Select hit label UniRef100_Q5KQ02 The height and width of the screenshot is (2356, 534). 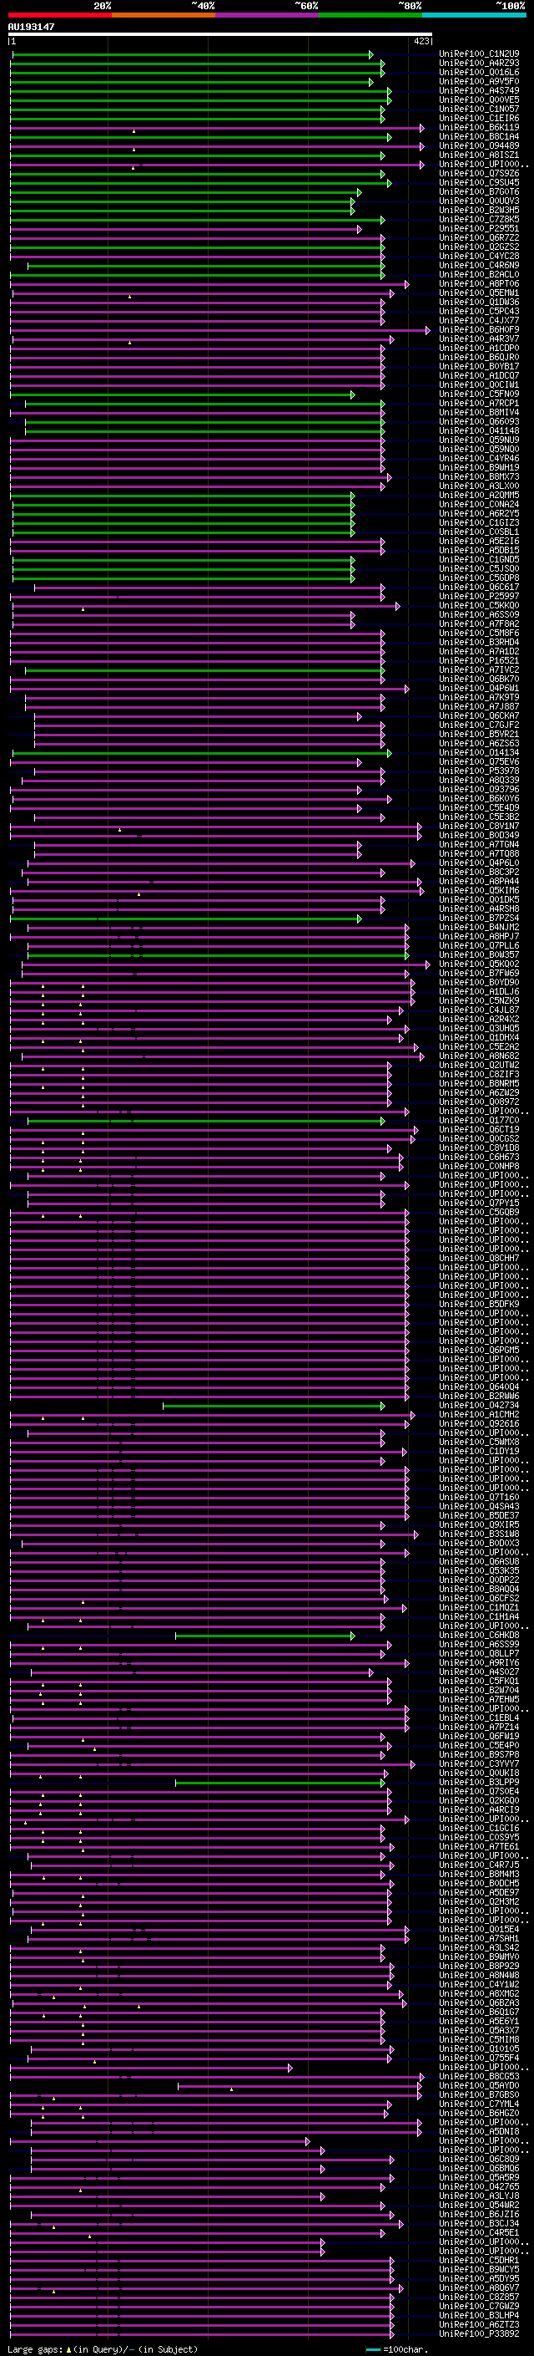pyautogui.click(x=479, y=964)
